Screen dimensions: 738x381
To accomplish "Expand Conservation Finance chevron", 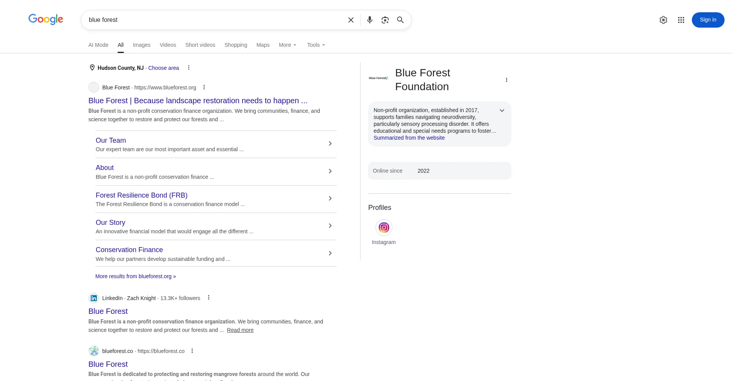I will click(x=330, y=253).
